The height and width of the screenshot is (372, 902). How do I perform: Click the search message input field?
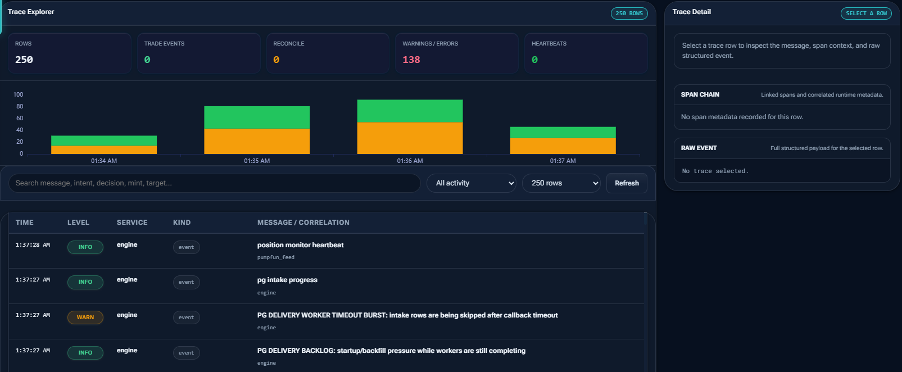click(214, 183)
